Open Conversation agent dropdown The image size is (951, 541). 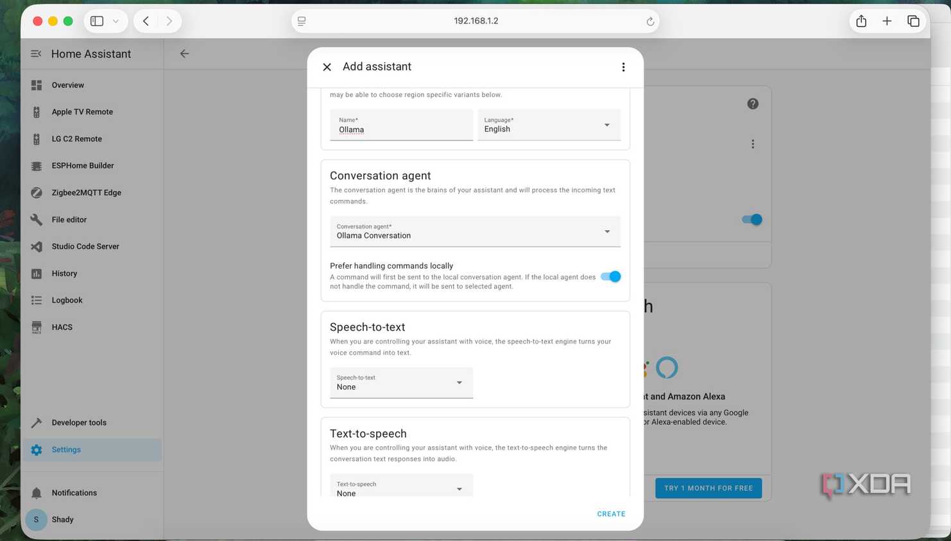coord(475,231)
